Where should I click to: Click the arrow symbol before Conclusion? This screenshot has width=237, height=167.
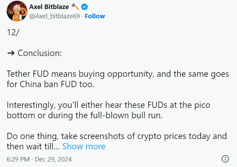(11, 54)
